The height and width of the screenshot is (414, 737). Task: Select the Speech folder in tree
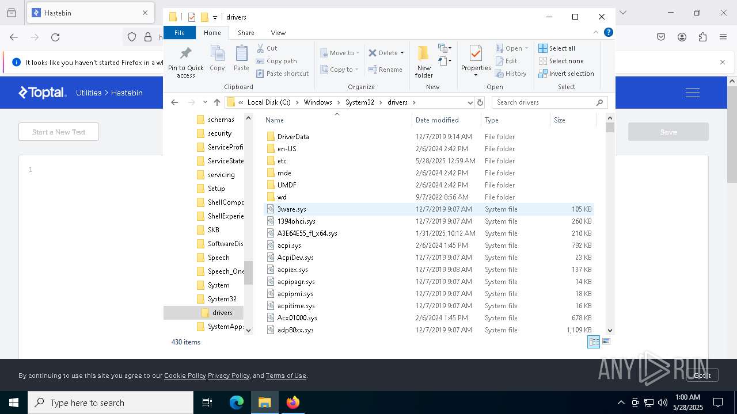click(x=219, y=258)
